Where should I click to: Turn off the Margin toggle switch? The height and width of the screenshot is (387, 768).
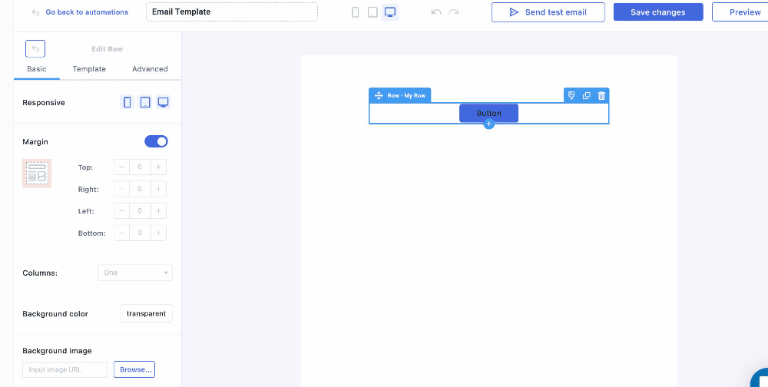tap(156, 141)
